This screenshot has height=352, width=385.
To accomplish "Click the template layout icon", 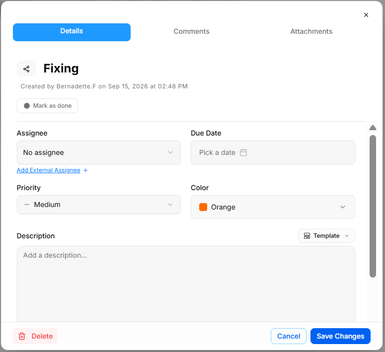I will (307, 236).
